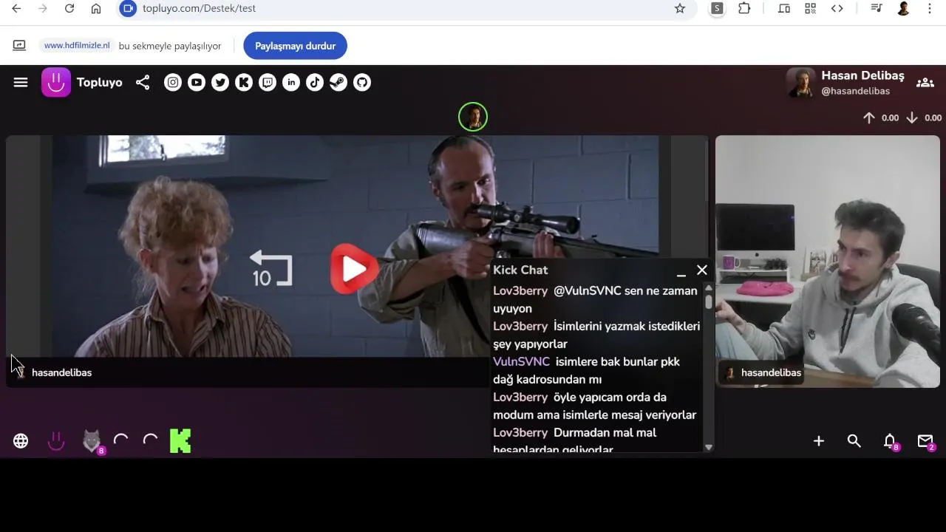Click the tab sharing screen icon
The height and width of the screenshot is (532, 946).
coord(19,46)
